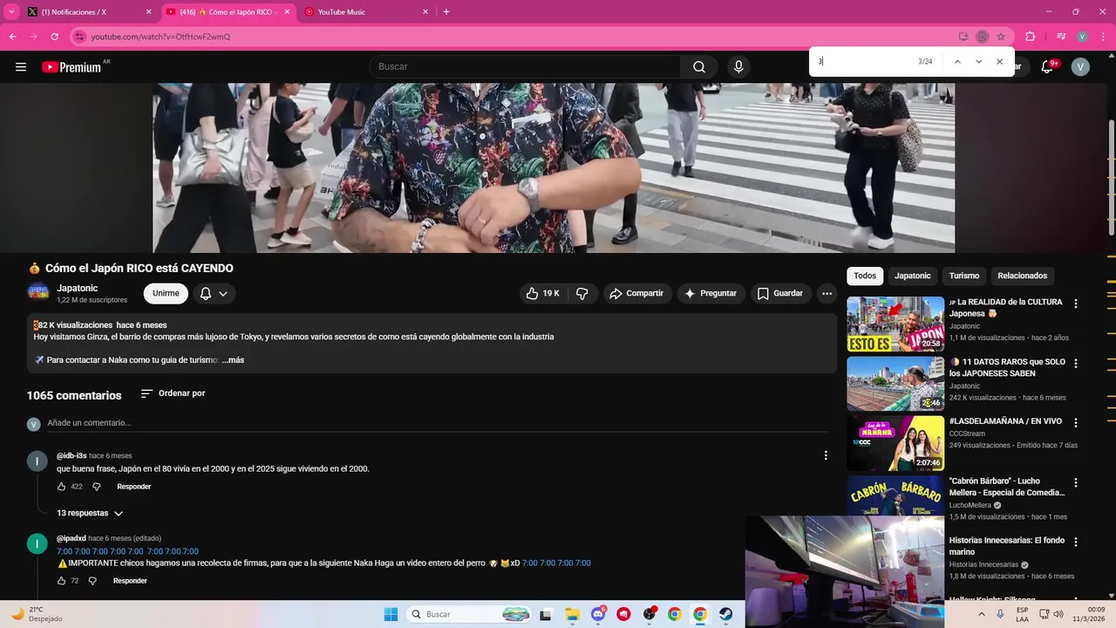This screenshot has height=628, width=1116.
Task: Expand 13 respuestas replies
Action: coord(90,514)
